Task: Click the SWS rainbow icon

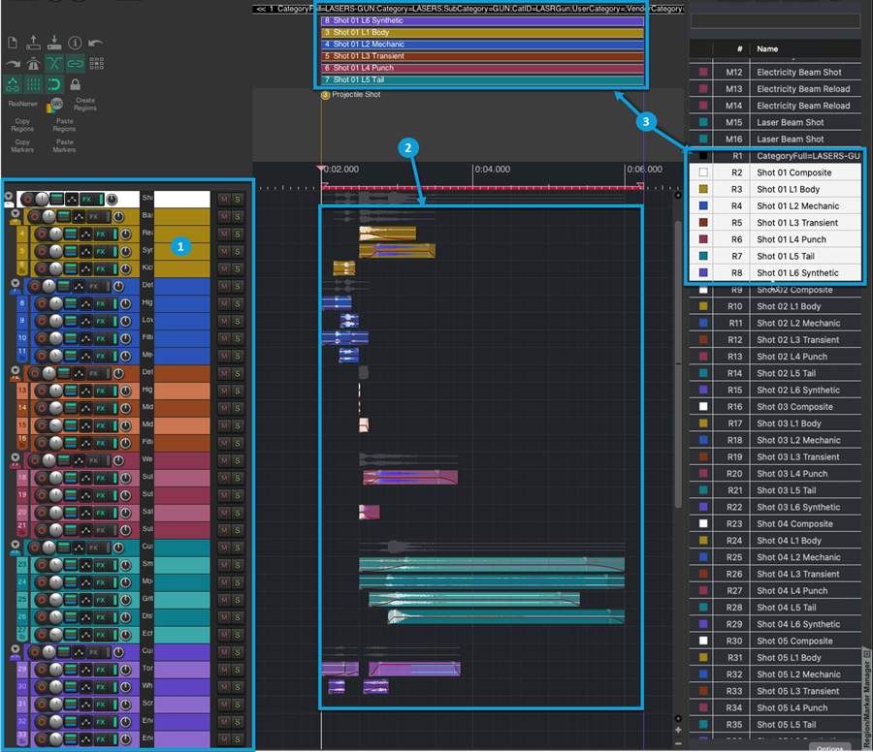Action: [x=53, y=105]
